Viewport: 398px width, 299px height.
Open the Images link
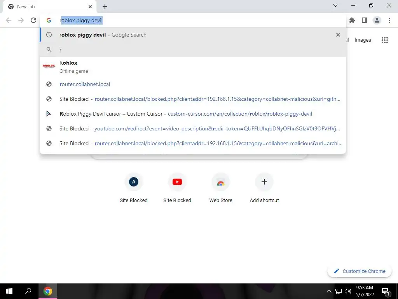coord(363,40)
